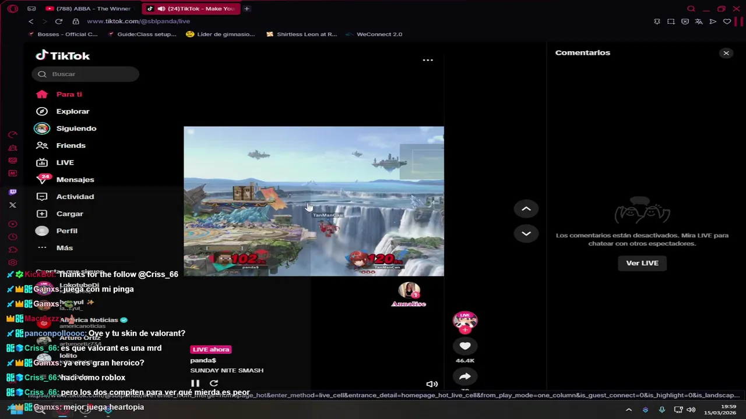Screen dimensions: 746x419
Task: Click the live video player
Action: [314, 201]
